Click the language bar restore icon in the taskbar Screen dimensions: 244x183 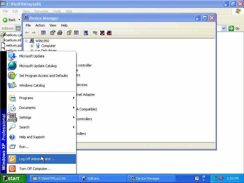tap(203, 177)
